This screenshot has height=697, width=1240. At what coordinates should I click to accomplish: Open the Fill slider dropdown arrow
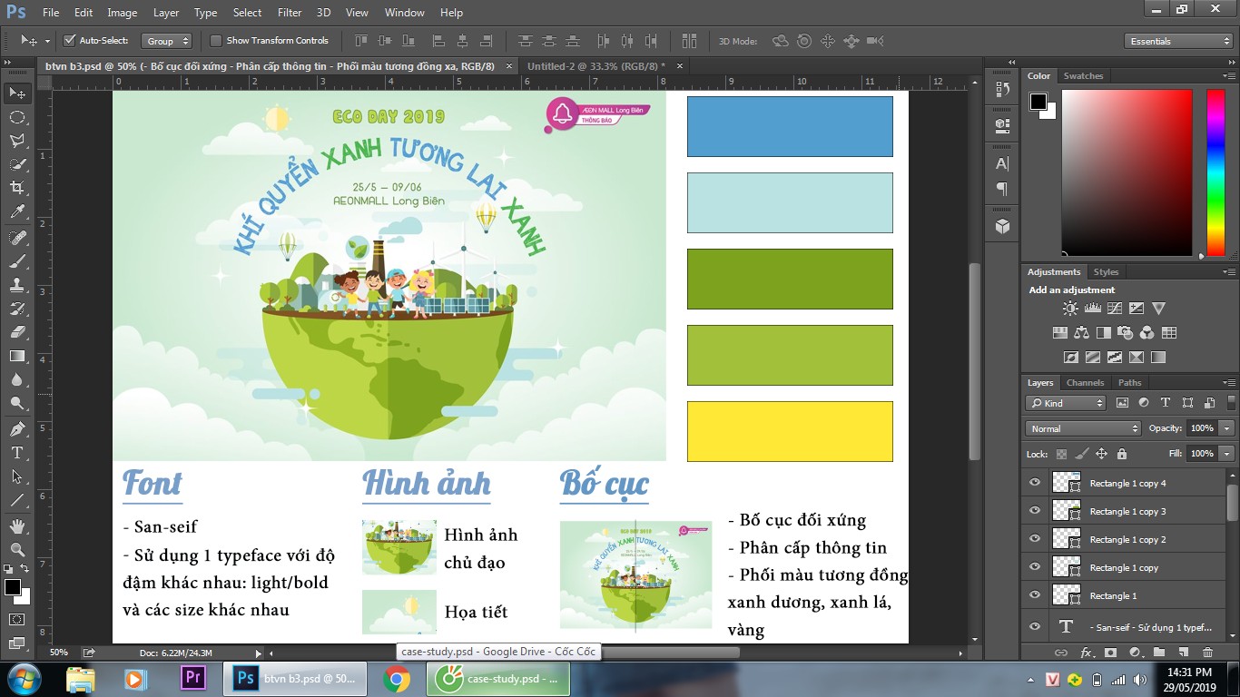1226,453
